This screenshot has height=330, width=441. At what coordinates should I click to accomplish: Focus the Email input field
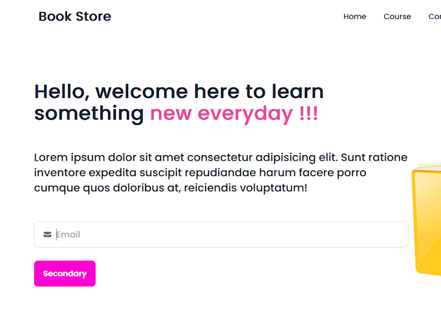221,234
